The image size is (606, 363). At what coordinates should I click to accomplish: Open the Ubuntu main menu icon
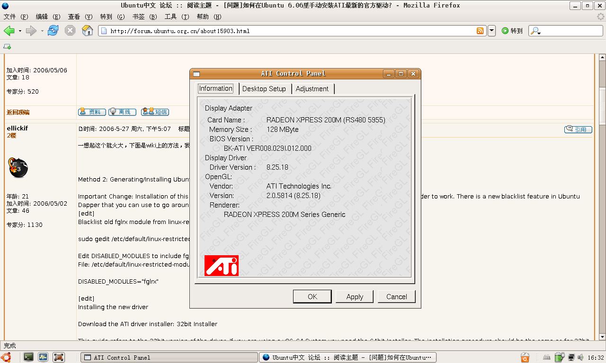tap(6, 357)
